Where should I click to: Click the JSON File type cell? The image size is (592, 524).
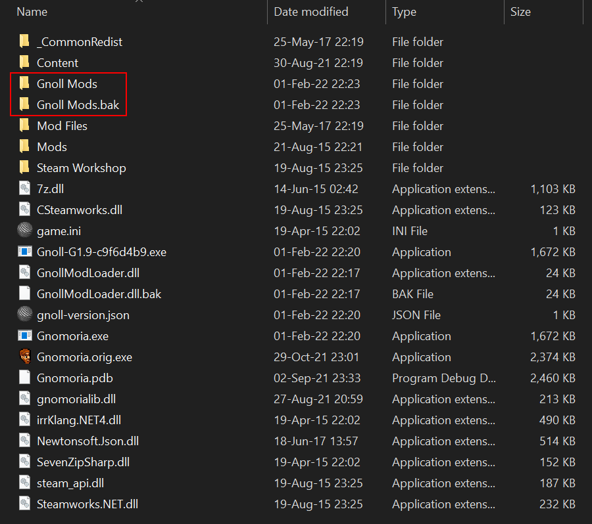[416, 315]
